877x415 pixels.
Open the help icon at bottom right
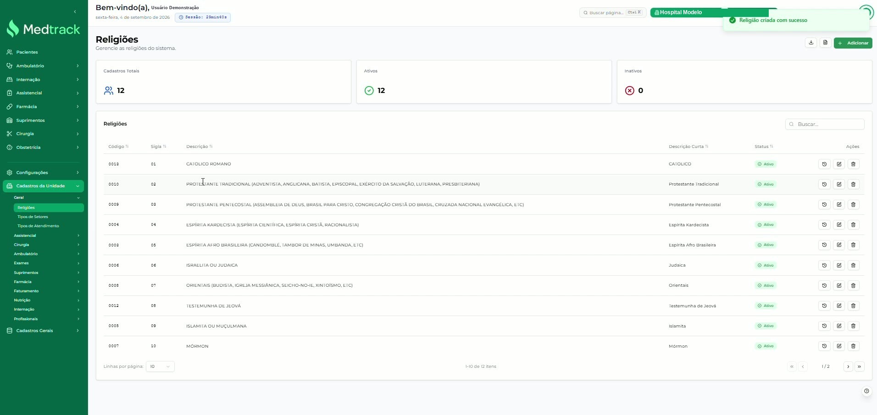point(866,391)
